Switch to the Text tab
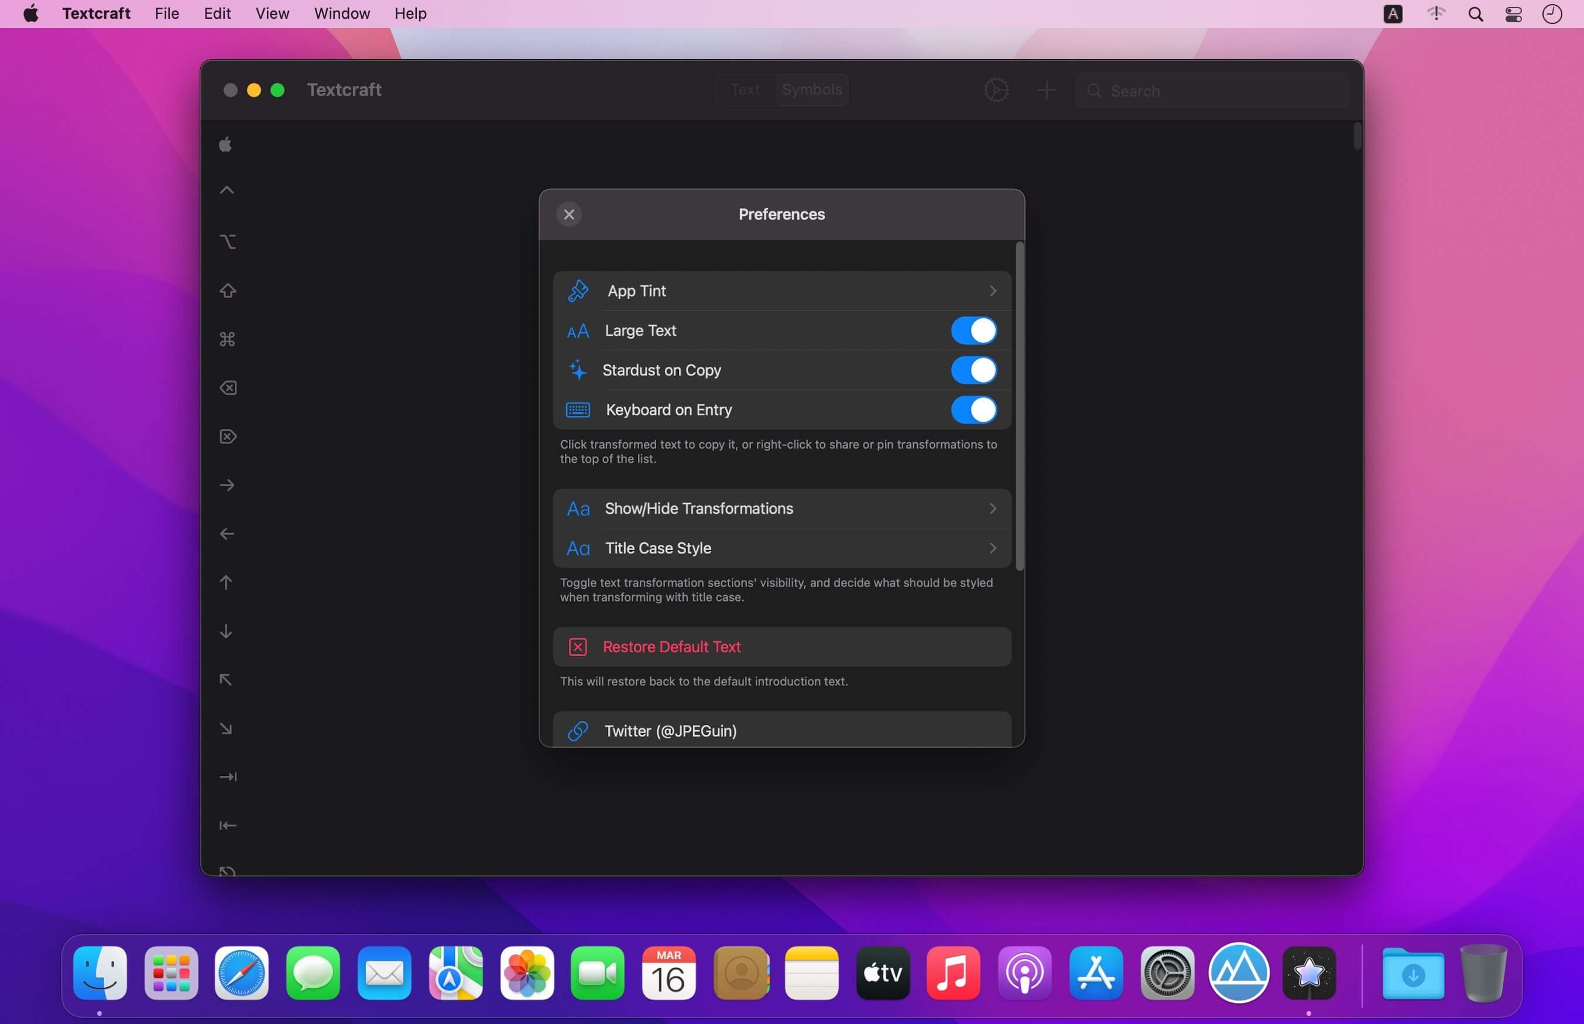The height and width of the screenshot is (1024, 1584). pyautogui.click(x=745, y=90)
